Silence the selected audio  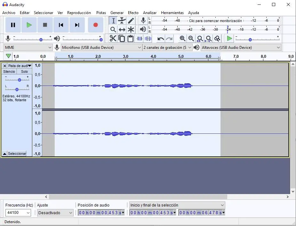[148, 39]
